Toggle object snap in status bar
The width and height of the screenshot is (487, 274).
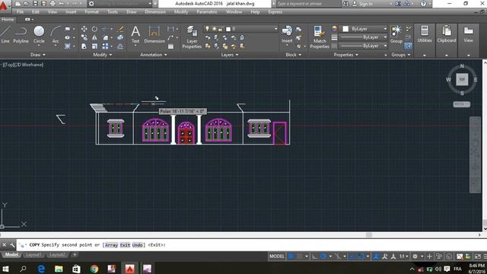pos(361,256)
